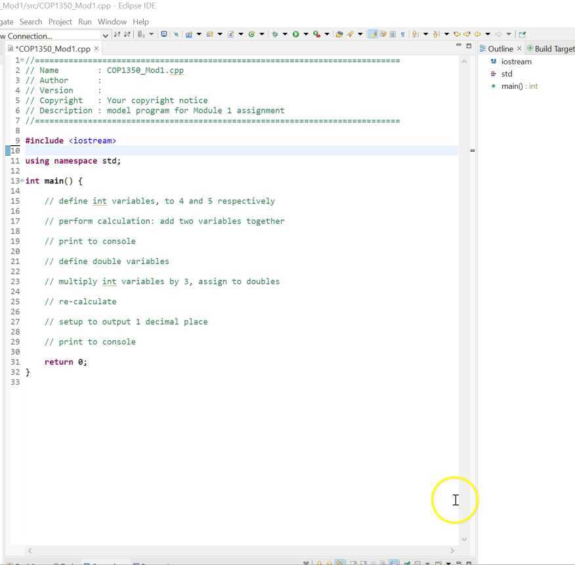Collapse the main() function fold marker
Image resolution: width=575 pixels, height=565 pixels.
pos(22,181)
